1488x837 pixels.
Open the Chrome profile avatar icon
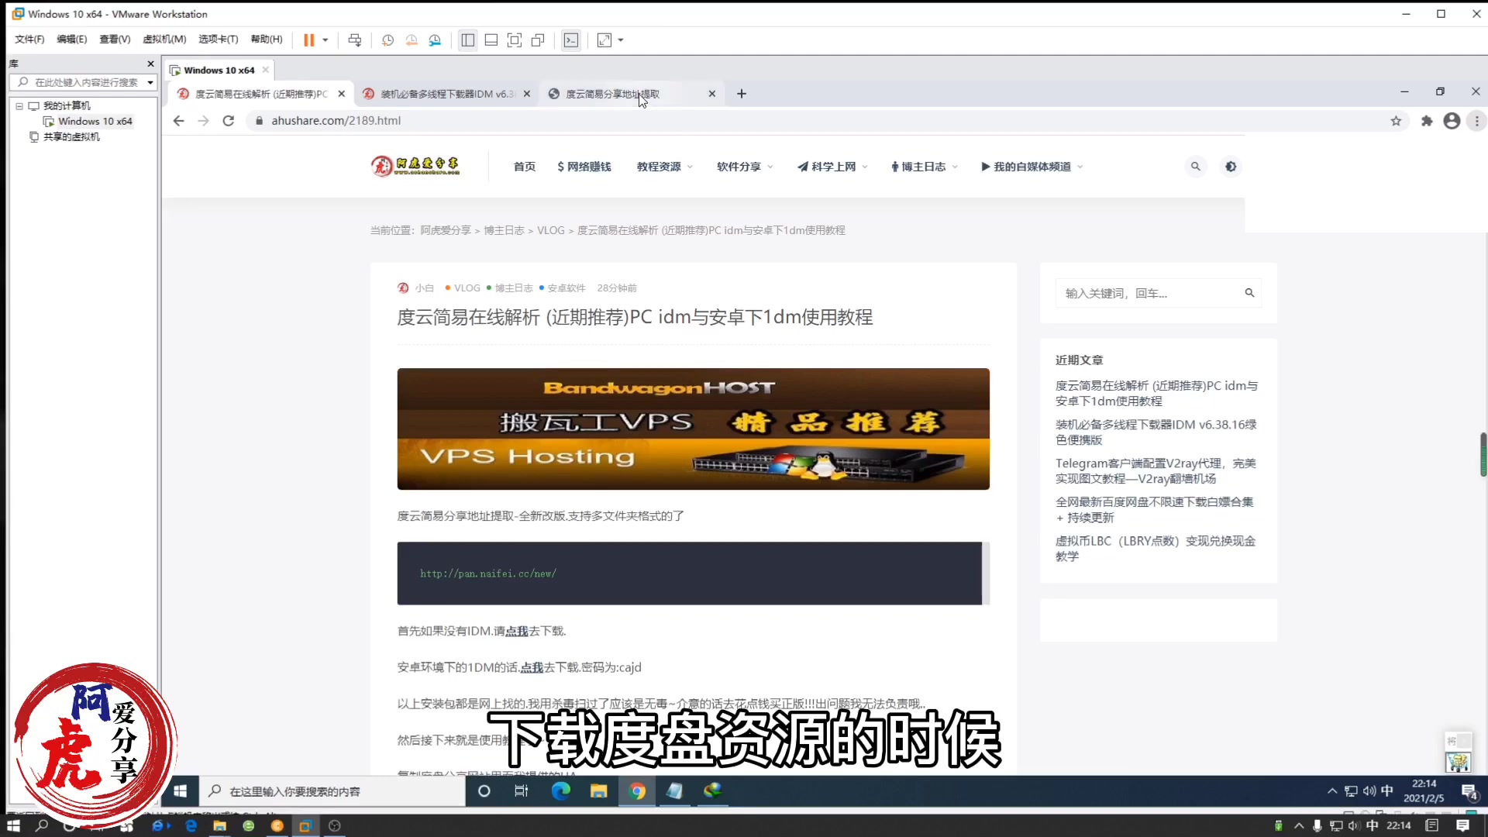[1452, 121]
